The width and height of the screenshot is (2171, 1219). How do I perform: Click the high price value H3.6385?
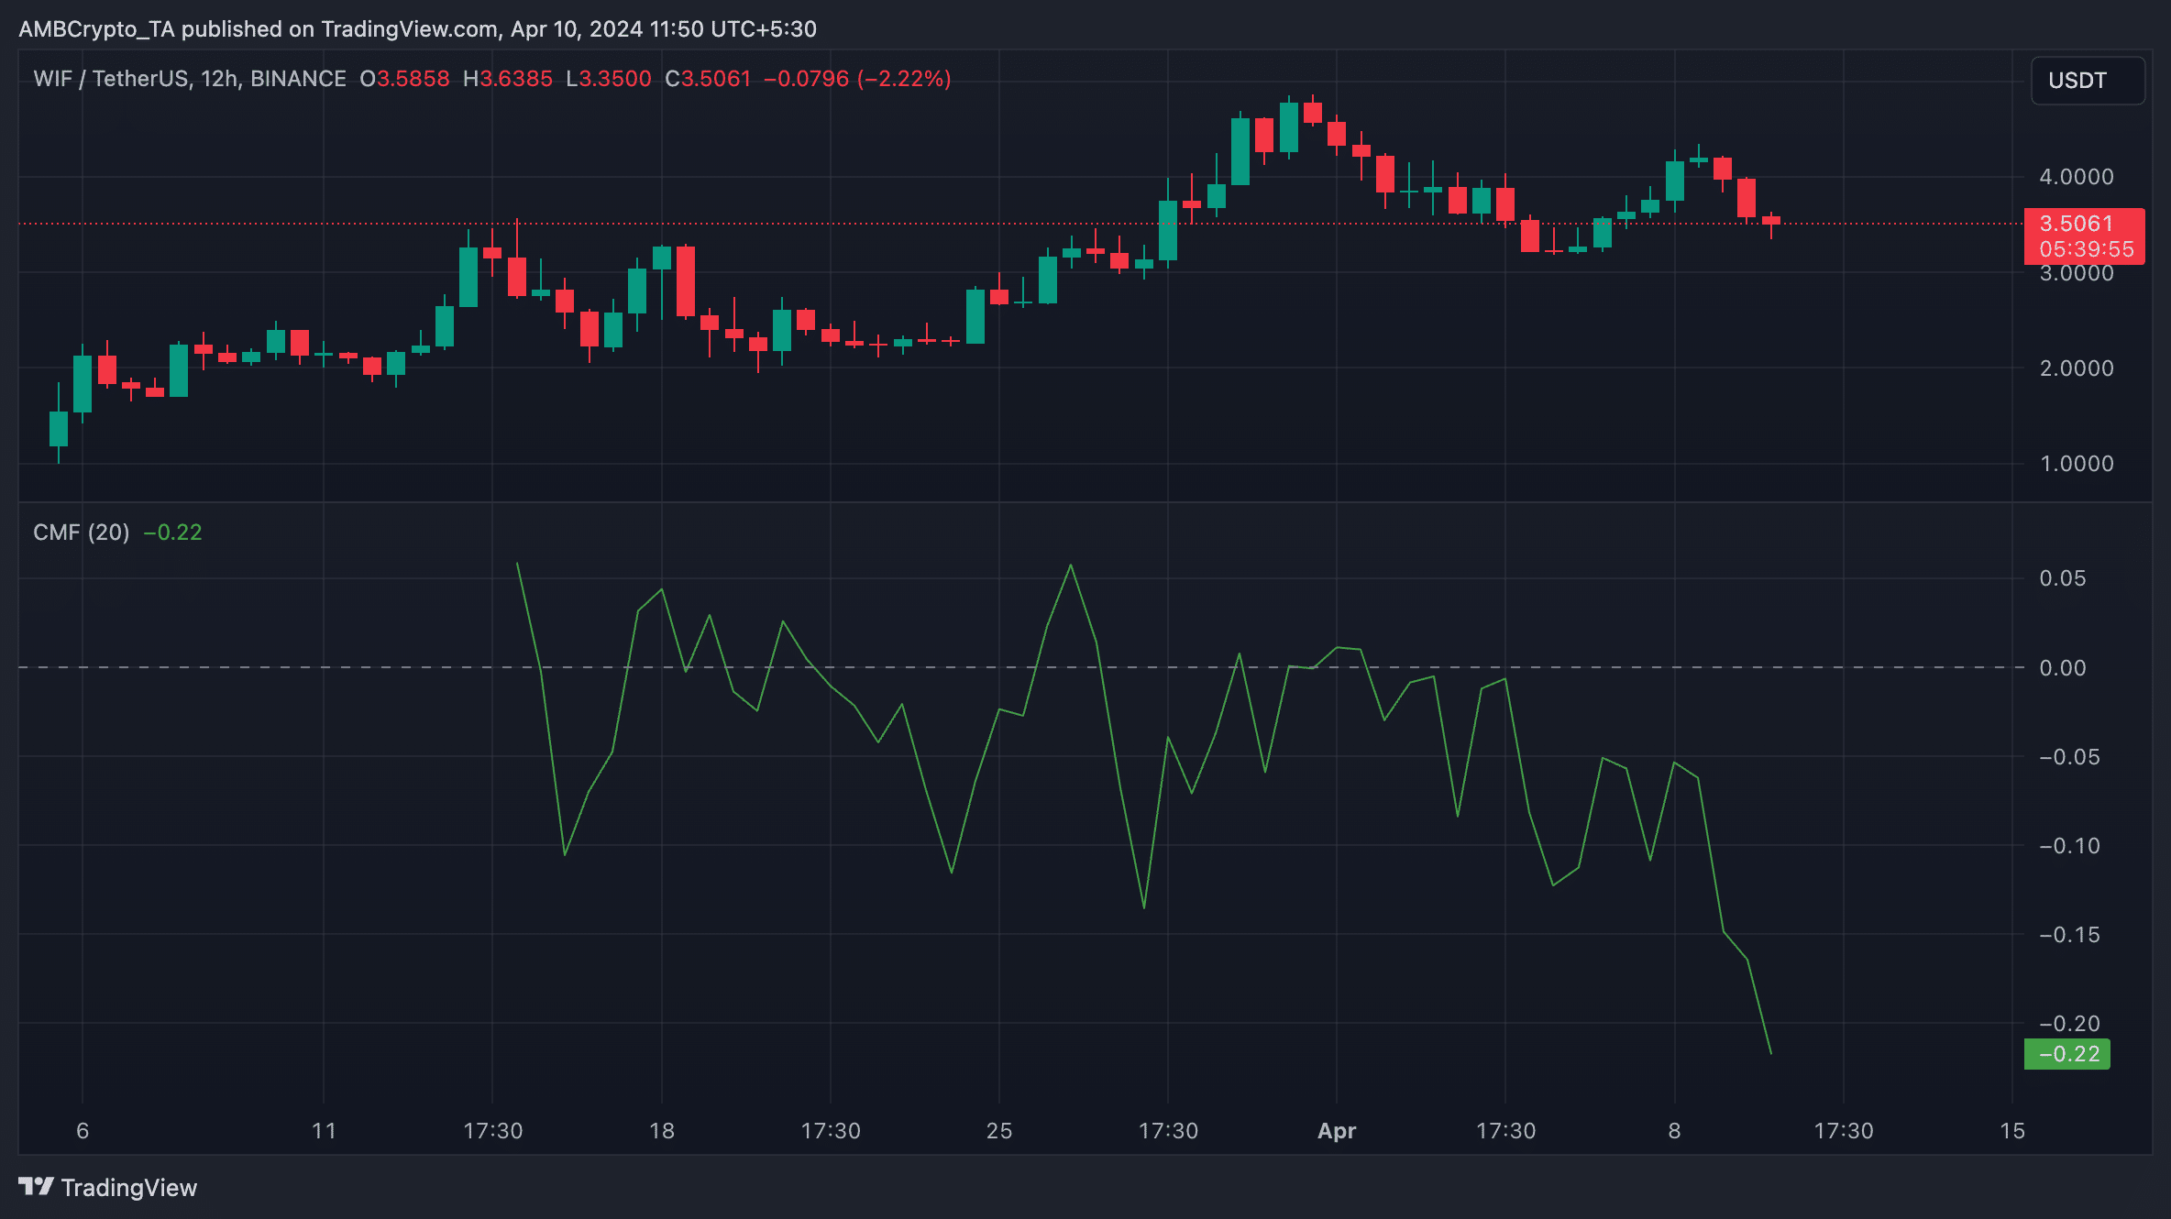click(x=508, y=79)
